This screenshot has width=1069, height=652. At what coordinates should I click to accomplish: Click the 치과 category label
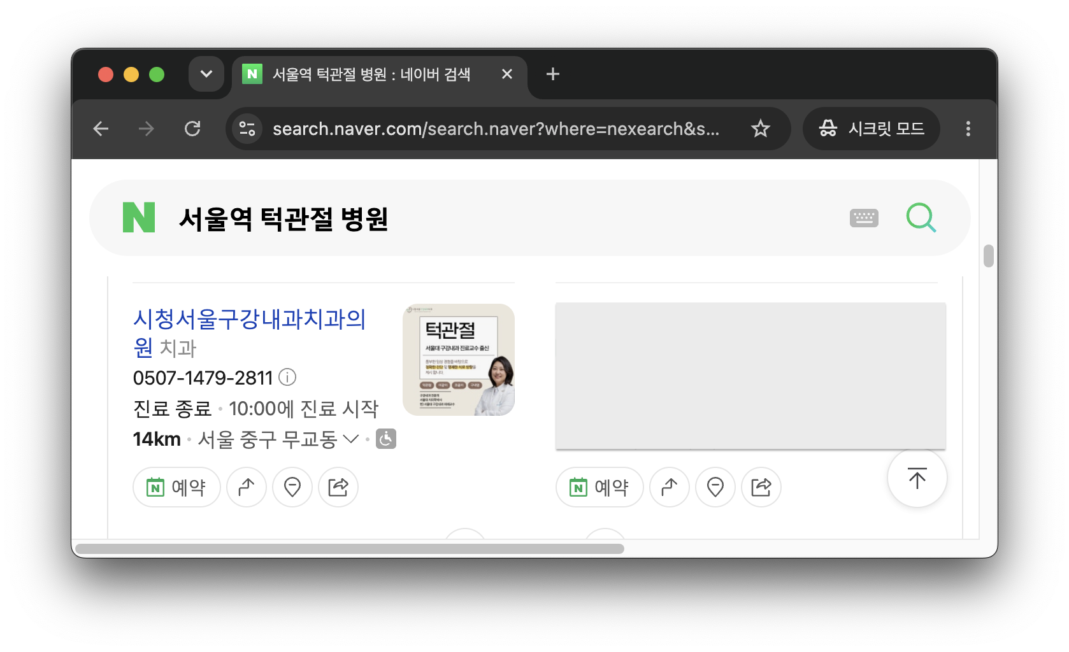coord(178,348)
